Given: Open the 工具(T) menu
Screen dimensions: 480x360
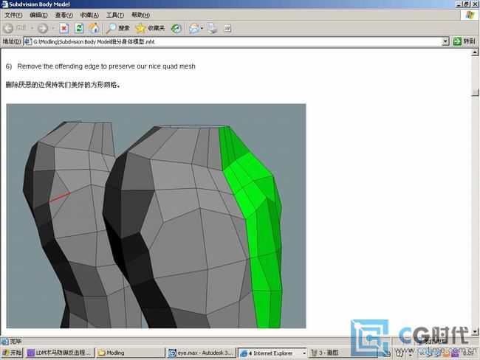Looking at the screenshot, I should 115,15.
